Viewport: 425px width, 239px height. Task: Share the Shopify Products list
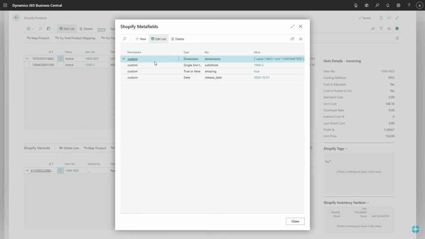tap(373, 29)
